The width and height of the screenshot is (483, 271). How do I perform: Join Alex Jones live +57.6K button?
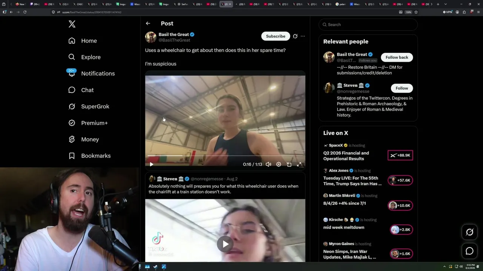tap(400, 180)
